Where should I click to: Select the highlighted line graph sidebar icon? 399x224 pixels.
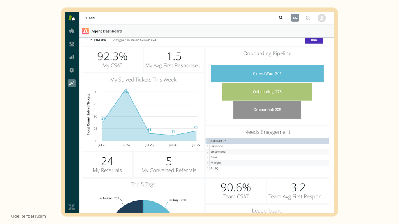(x=72, y=83)
